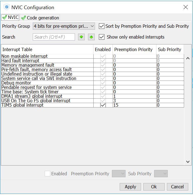Uncheck TIM5 global interrupt Enabled checkbox
The image size is (193, 195).
[103, 105]
